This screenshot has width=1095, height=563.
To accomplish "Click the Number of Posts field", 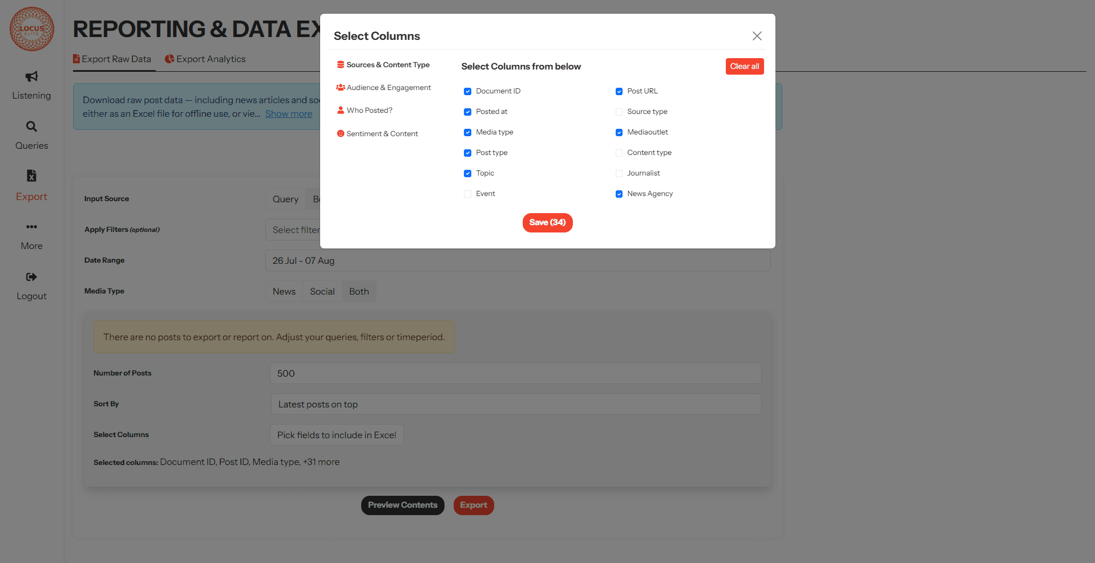I will [x=515, y=373].
